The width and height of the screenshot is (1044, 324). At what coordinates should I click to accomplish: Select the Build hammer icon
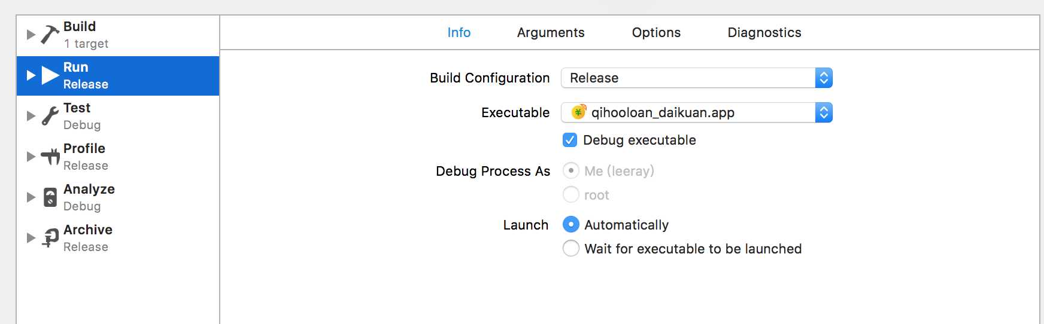pos(50,35)
